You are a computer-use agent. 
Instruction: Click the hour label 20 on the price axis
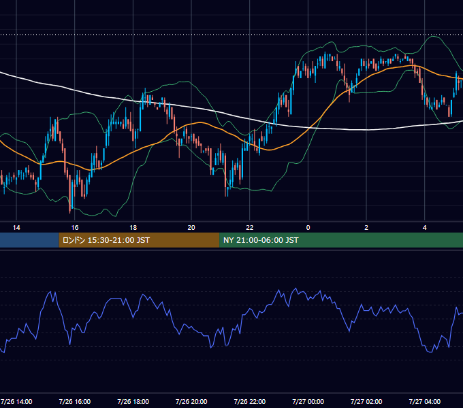[191, 228]
